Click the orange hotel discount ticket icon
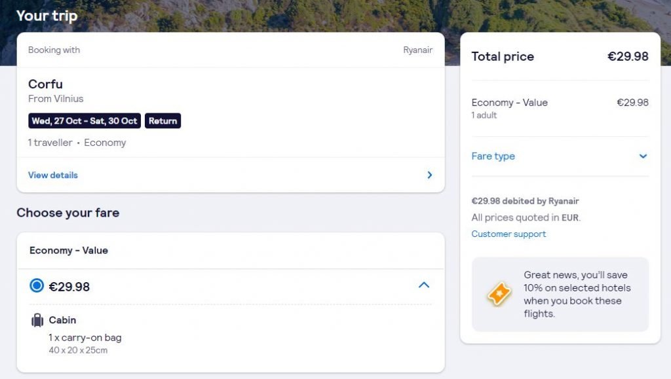 coord(499,294)
